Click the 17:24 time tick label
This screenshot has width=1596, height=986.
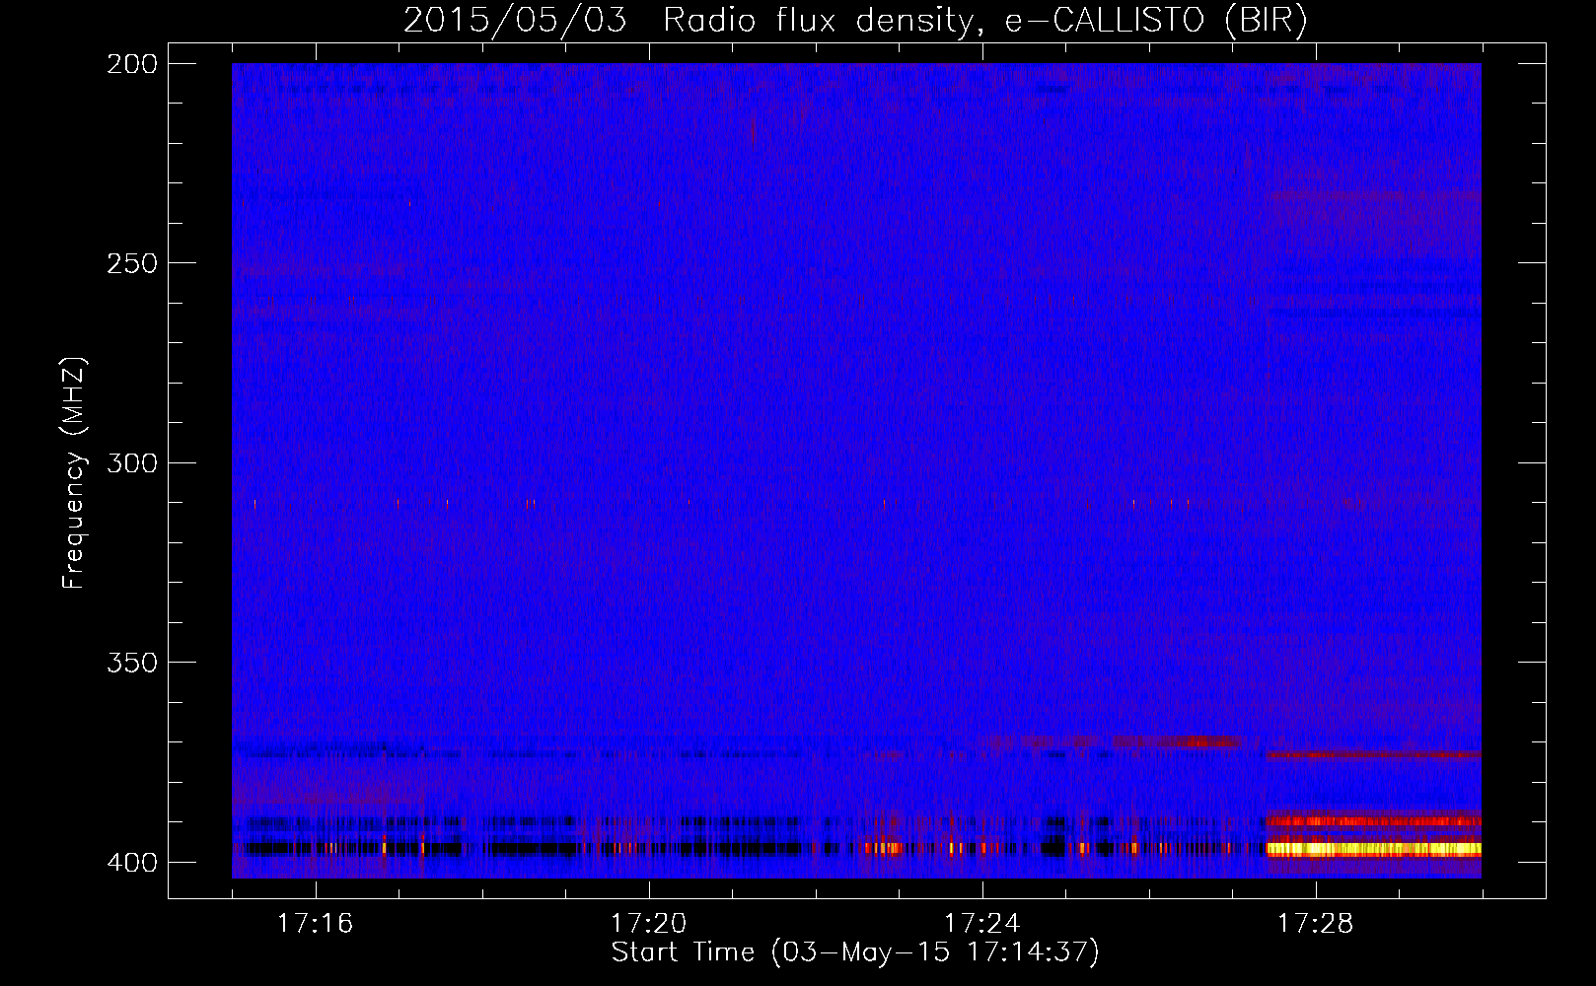[x=981, y=923]
